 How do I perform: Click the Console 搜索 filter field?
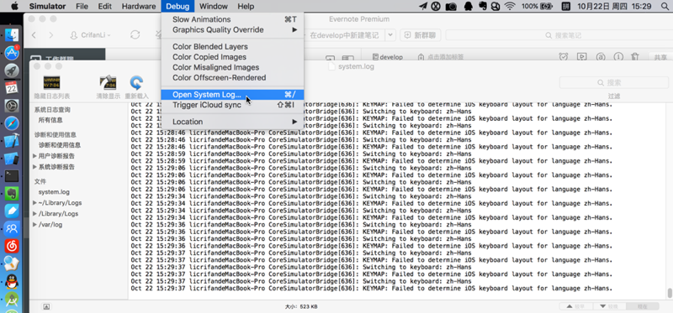(614, 82)
